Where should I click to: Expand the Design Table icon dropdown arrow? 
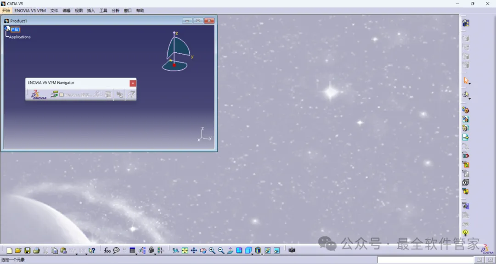[x=136, y=254]
